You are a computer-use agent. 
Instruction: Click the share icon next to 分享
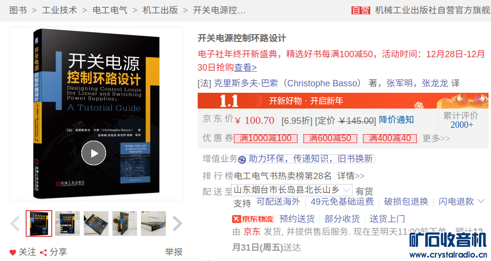click(x=43, y=252)
